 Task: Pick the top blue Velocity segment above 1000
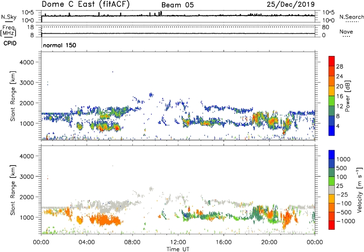point(332,155)
